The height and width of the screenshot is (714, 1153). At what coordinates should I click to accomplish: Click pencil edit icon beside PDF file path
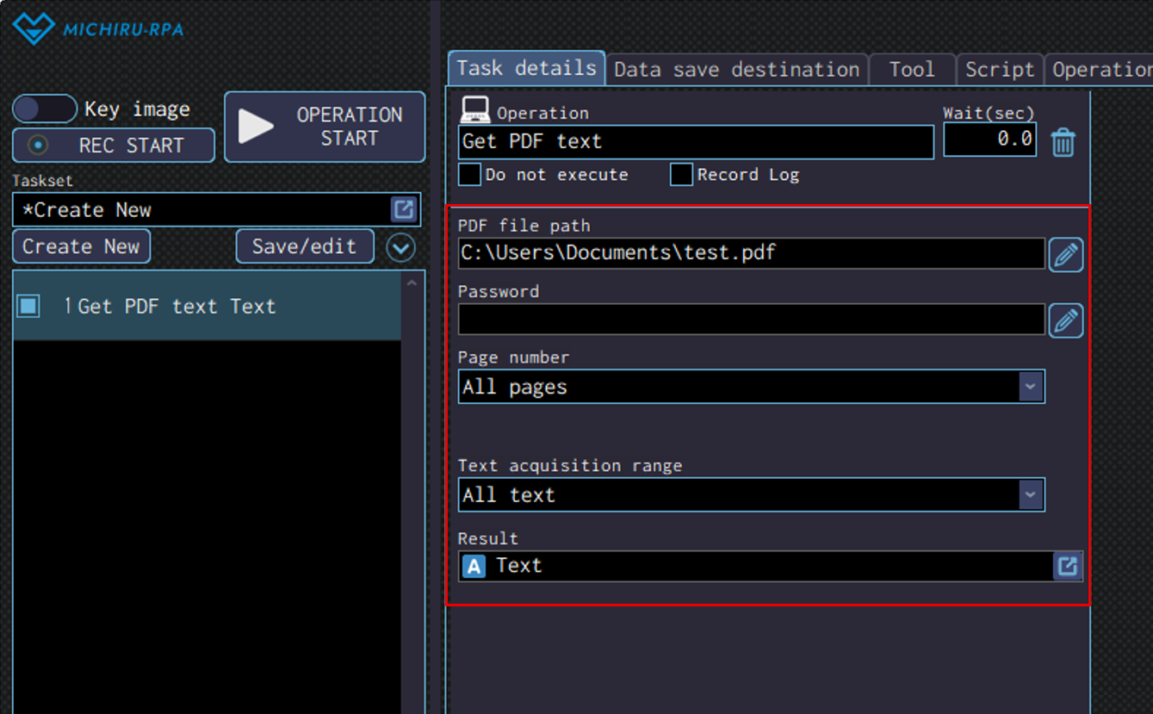tap(1065, 255)
